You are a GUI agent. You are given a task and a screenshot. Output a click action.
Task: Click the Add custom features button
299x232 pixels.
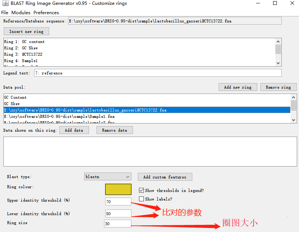click(x=165, y=177)
